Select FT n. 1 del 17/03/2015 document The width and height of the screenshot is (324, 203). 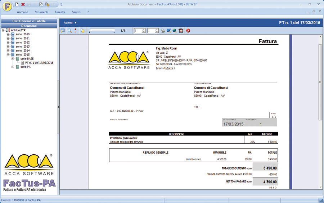(39, 63)
